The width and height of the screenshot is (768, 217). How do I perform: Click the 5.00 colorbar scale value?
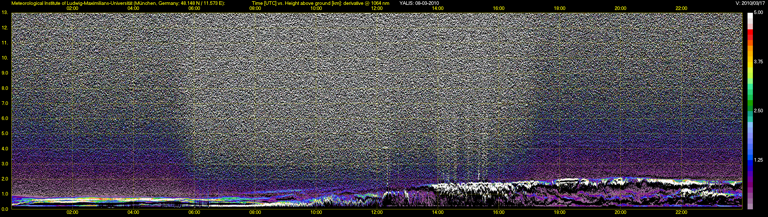coord(759,13)
